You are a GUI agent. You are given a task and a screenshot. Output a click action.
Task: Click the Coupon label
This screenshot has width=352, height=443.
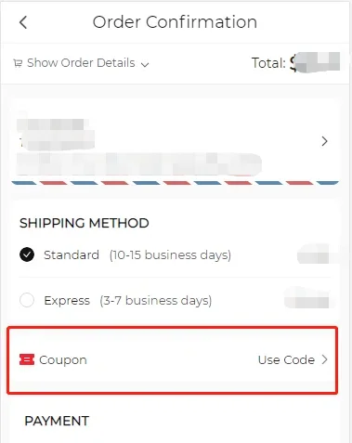coord(63,360)
